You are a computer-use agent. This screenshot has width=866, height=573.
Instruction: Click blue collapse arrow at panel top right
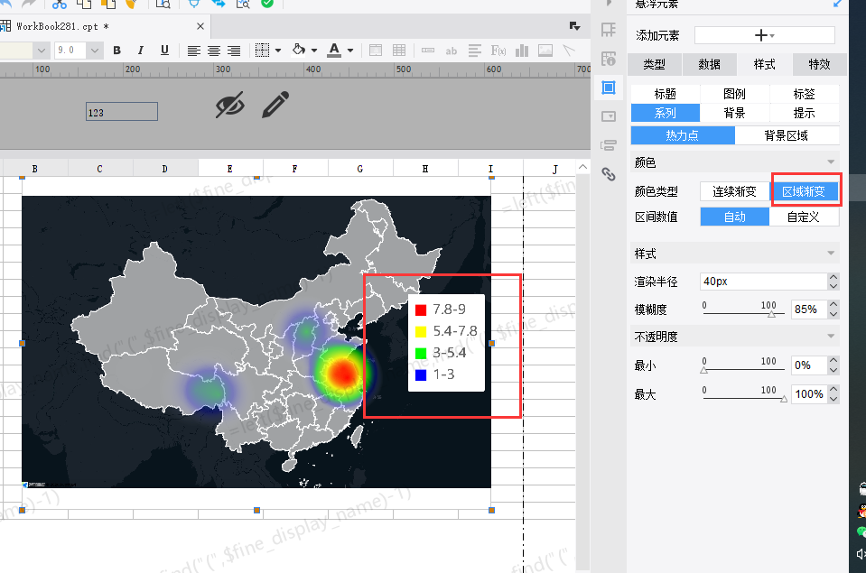(x=838, y=4)
